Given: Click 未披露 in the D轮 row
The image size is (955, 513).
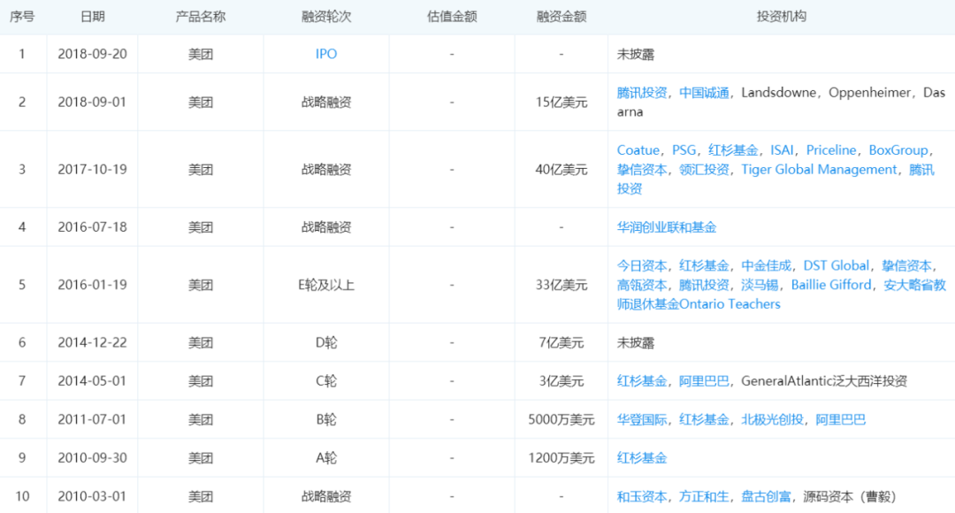Looking at the screenshot, I should pos(635,342).
